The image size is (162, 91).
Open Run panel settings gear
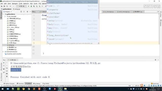[155, 60]
